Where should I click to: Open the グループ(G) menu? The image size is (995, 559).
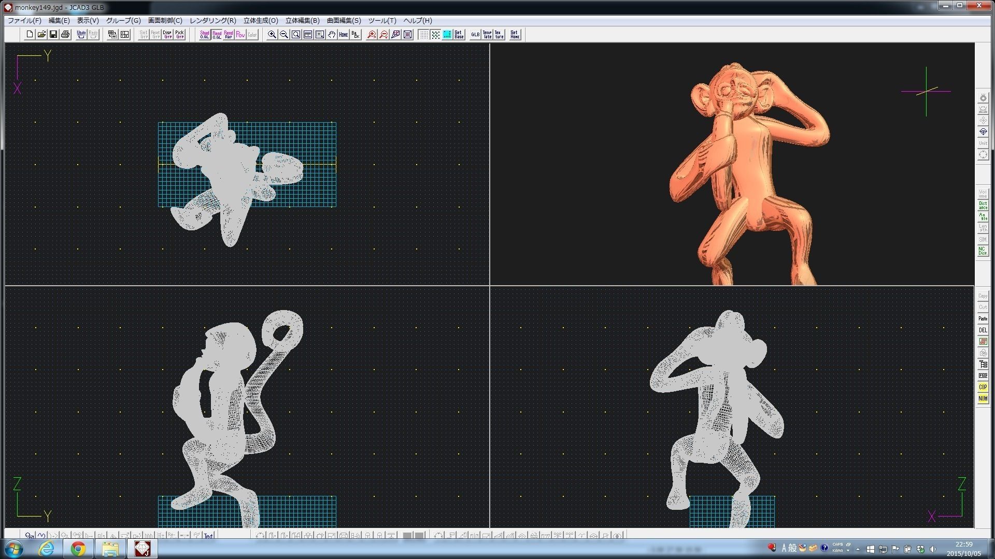123,21
